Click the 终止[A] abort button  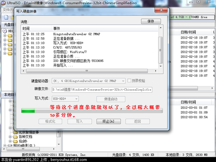click(x=108, y=121)
